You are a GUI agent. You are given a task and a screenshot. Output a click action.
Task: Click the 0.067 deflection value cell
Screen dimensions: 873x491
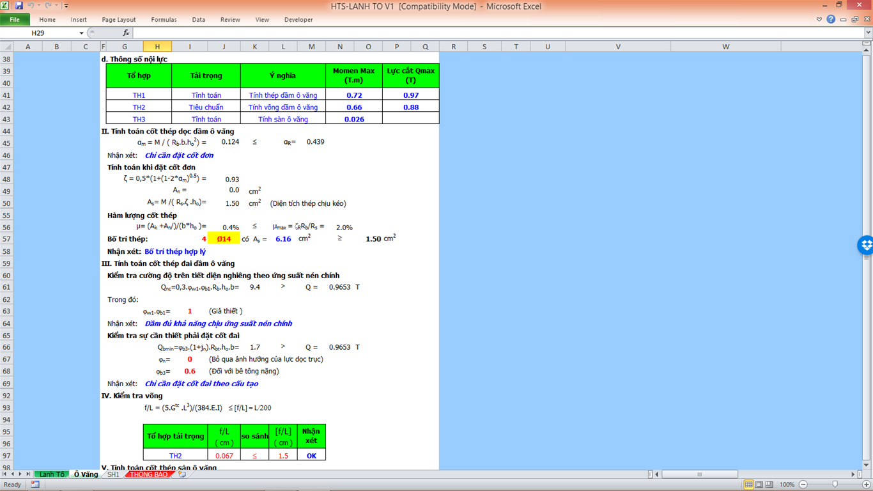click(x=224, y=456)
